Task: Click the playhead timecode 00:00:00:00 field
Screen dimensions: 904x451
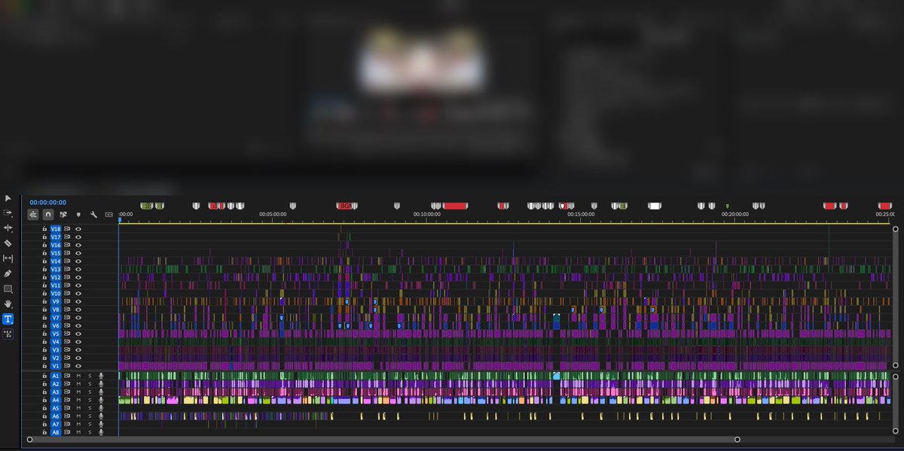Action: coord(47,203)
